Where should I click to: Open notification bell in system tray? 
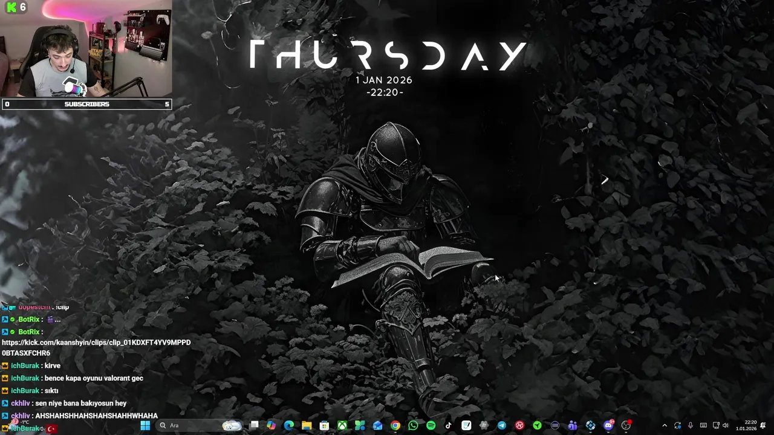point(763,425)
